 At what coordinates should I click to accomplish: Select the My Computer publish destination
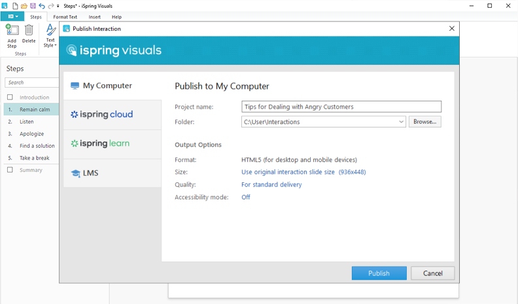tap(112, 86)
